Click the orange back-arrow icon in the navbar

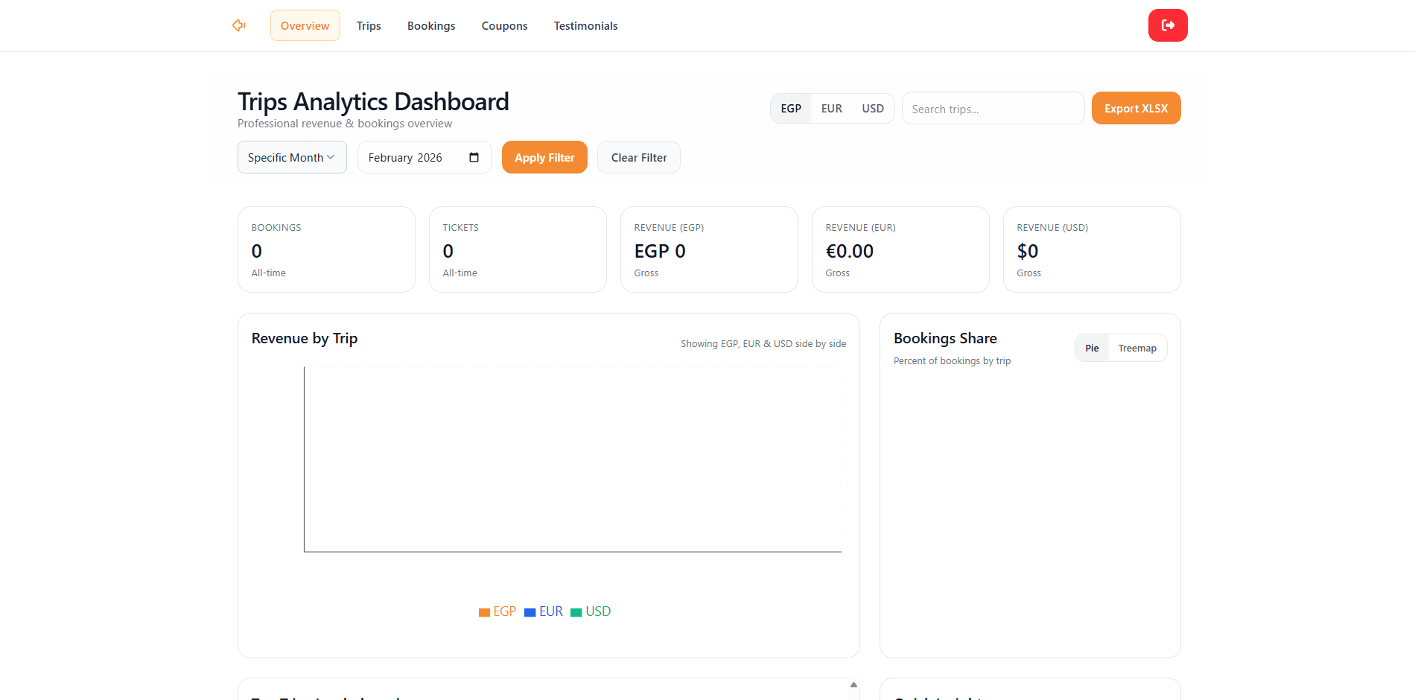pyautogui.click(x=238, y=25)
